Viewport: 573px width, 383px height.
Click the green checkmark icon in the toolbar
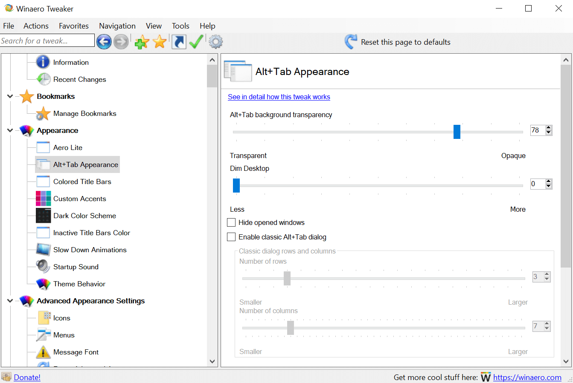(x=196, y=41)
